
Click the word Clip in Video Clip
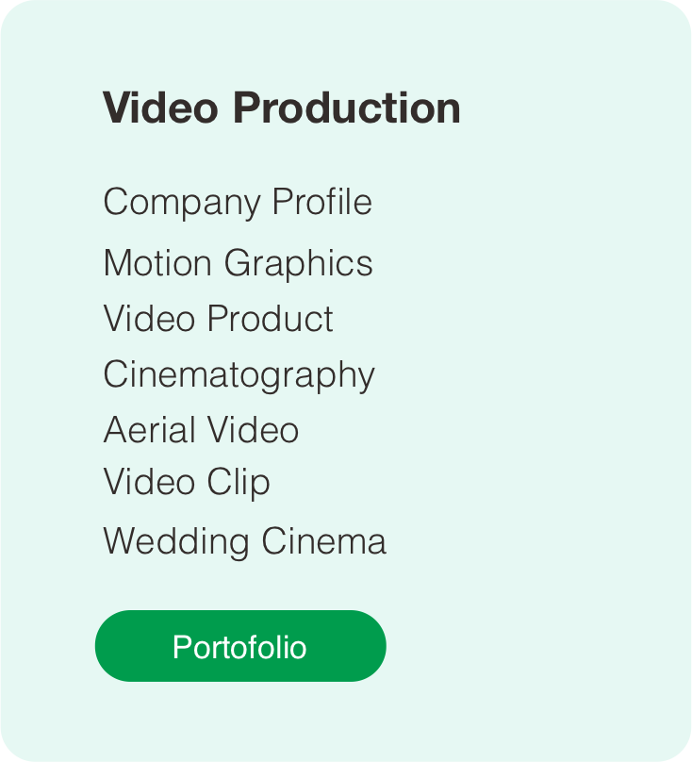coord(239,482)
